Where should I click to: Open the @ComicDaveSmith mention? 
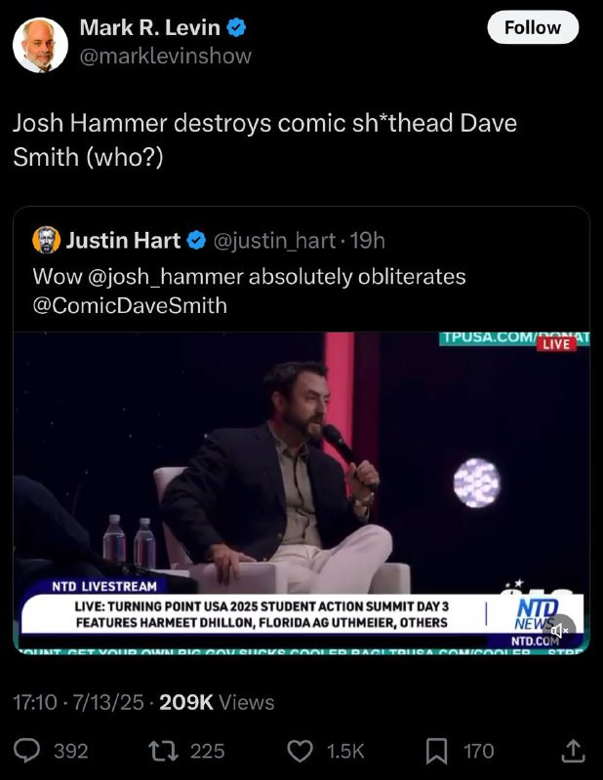point(130,305)
